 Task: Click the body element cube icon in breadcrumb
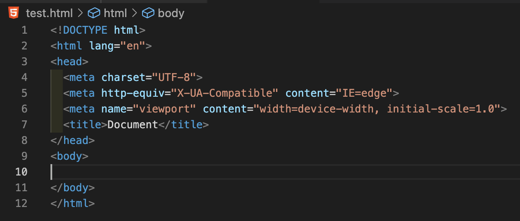click(x=148, y=14)
